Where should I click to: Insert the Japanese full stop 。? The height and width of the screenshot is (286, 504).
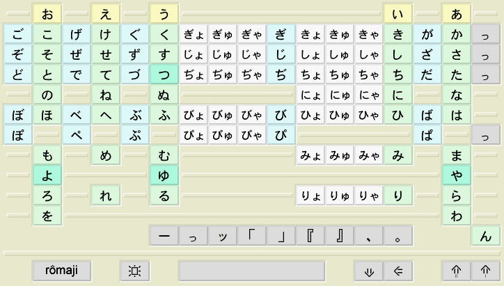[x=398, y=236]
